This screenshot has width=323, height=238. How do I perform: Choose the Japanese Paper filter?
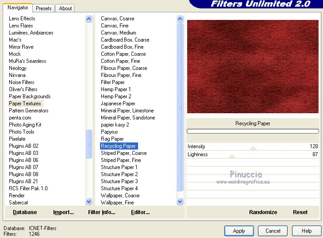tap(118, 104)
